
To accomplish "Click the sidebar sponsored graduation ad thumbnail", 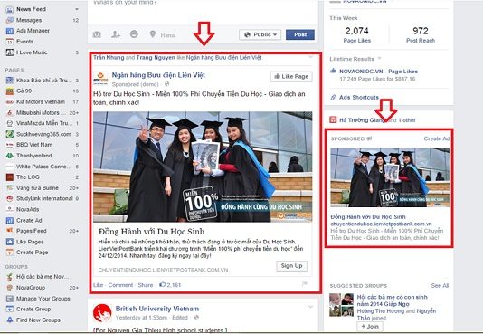I will [390, 177].
